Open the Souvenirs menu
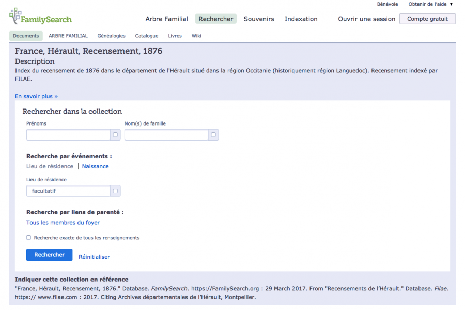The image size is (465, 310). tap(259, 19)
